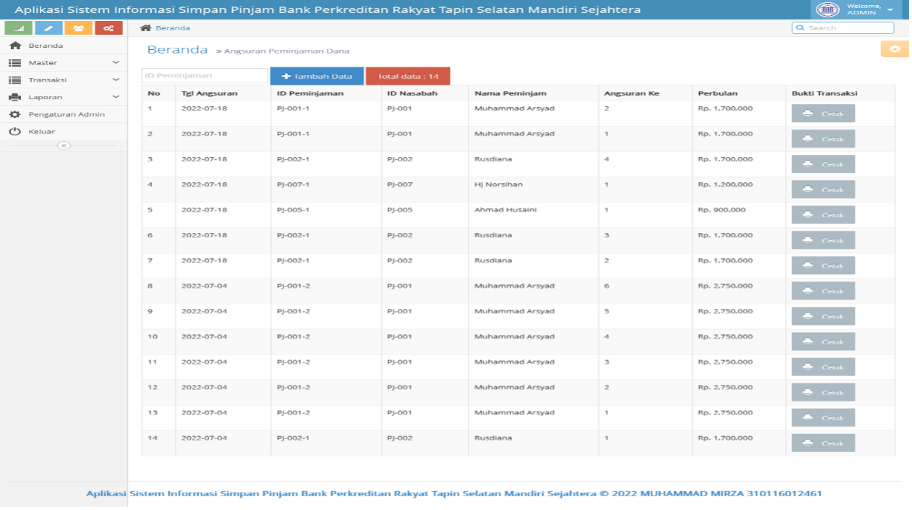Print transaction proof for Ahmad Husaini
The height and width of the screenshot is (510, 912).
(x=823, y=215)
